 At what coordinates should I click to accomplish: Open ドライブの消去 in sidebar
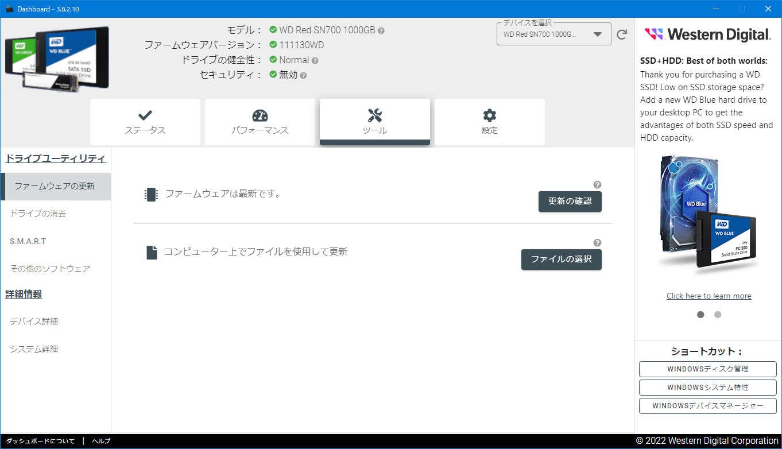[x=56, y=214]
